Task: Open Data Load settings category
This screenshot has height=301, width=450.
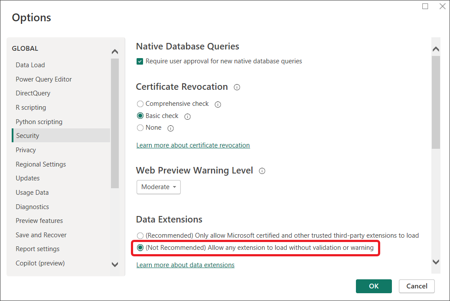Action: (x=30, y=65)
